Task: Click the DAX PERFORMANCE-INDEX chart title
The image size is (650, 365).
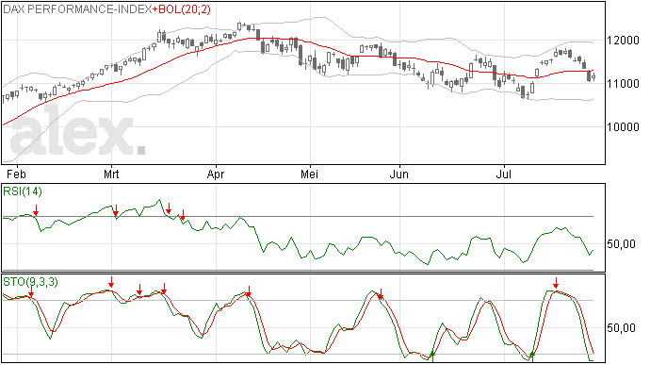Action: (x=77, y=9)
